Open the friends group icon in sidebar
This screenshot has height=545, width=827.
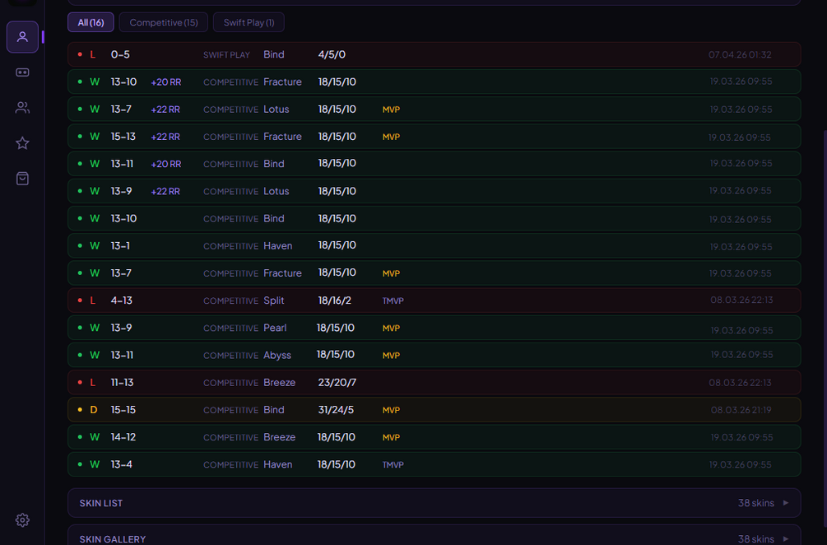[x=22, y=108]
